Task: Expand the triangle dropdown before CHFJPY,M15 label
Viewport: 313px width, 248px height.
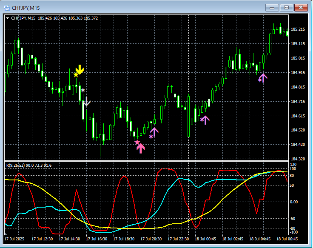Action: [x=8, y=18]
